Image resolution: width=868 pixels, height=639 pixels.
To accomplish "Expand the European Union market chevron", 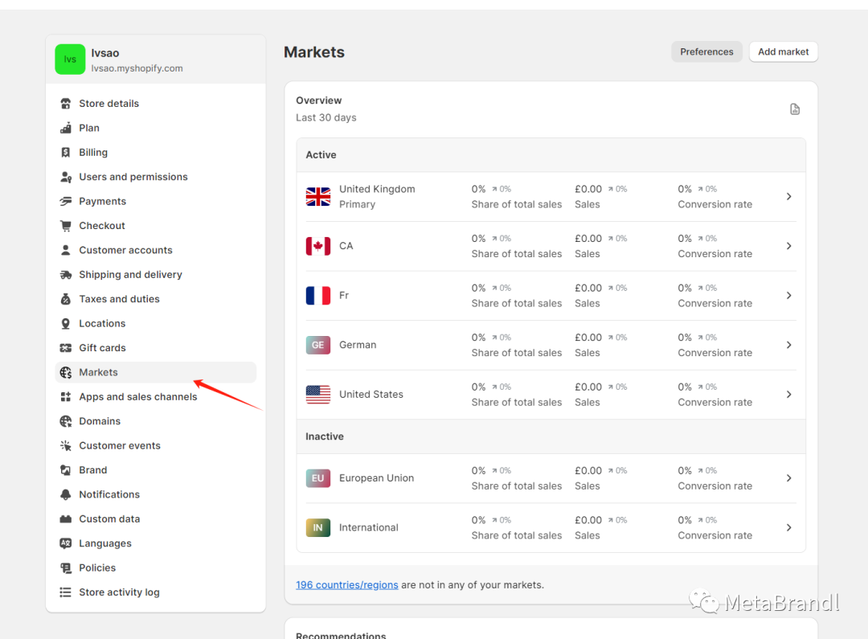I will pos(789,478).
